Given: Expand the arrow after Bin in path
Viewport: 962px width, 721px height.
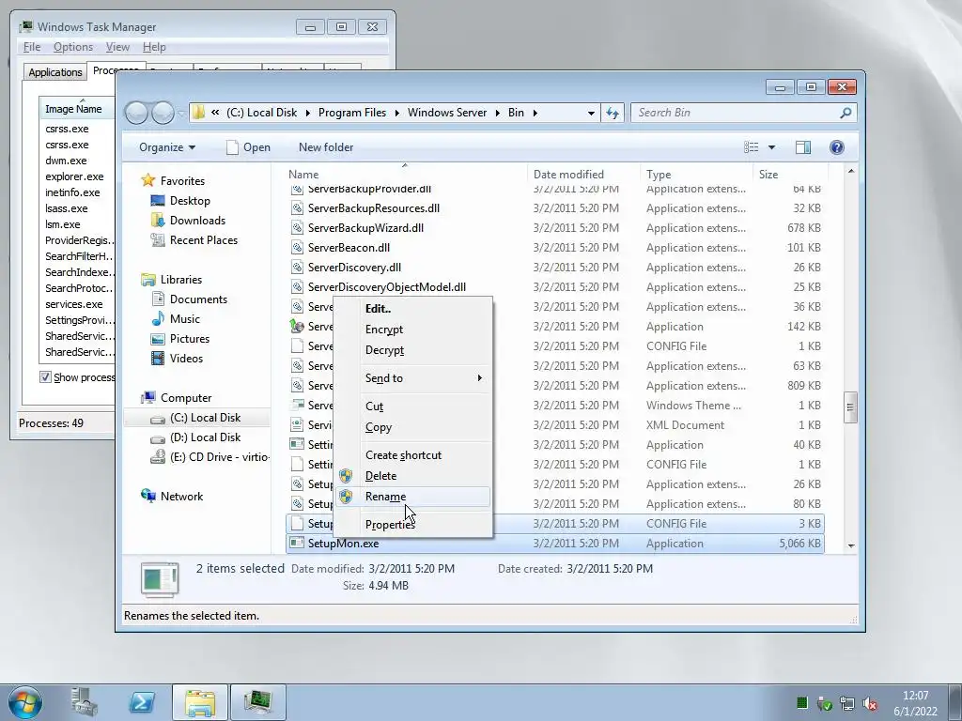Looking at the screenshot, I should click(x=535, y=113).
